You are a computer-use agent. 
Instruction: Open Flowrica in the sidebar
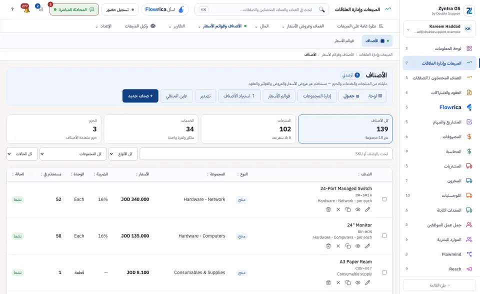pyautogui.click(x=439, y=107)
